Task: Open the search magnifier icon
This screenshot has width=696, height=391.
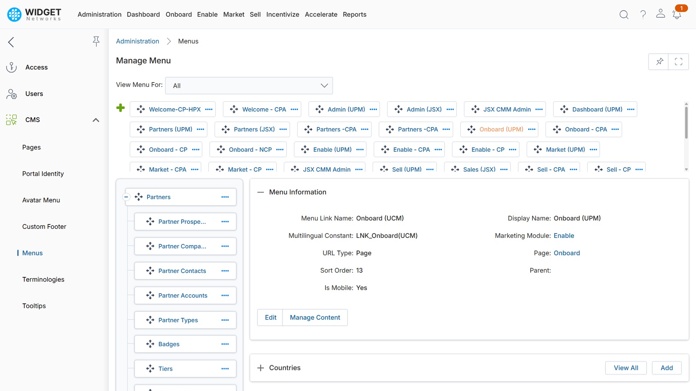Action: tap(624, 14)
